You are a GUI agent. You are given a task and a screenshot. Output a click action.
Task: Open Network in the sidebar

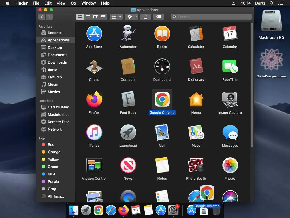click(x=56, y=129)
